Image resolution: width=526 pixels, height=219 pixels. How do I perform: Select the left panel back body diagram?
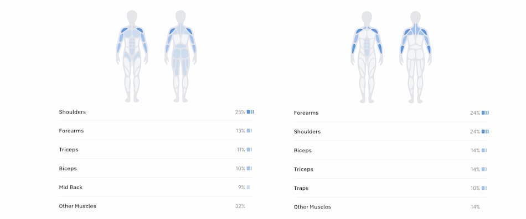coord(181,56)
